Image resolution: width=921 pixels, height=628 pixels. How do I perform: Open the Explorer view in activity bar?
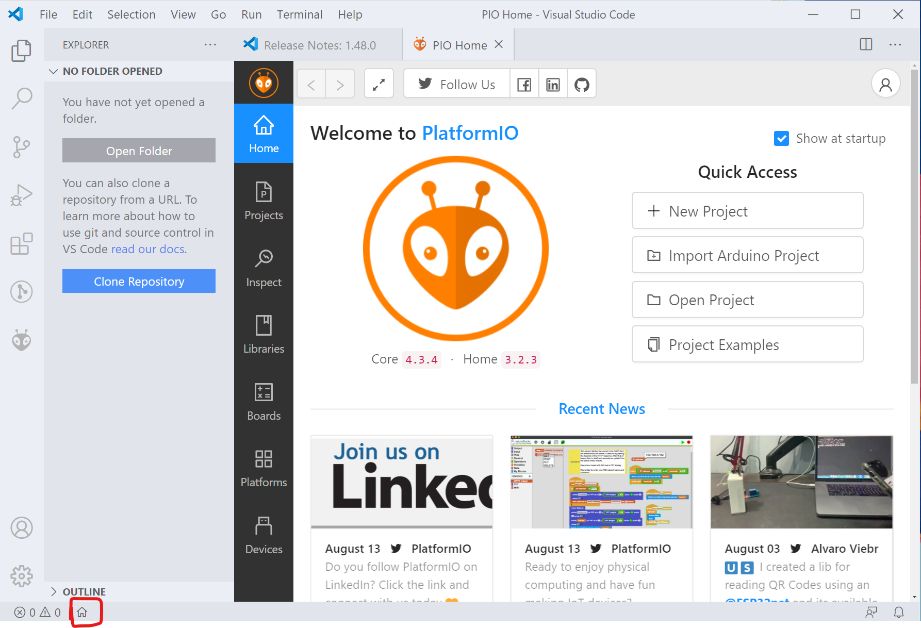(21, 51)
